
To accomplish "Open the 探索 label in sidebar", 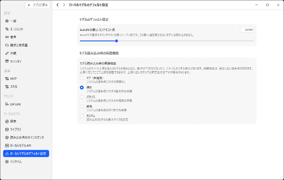I will point(13,121).
